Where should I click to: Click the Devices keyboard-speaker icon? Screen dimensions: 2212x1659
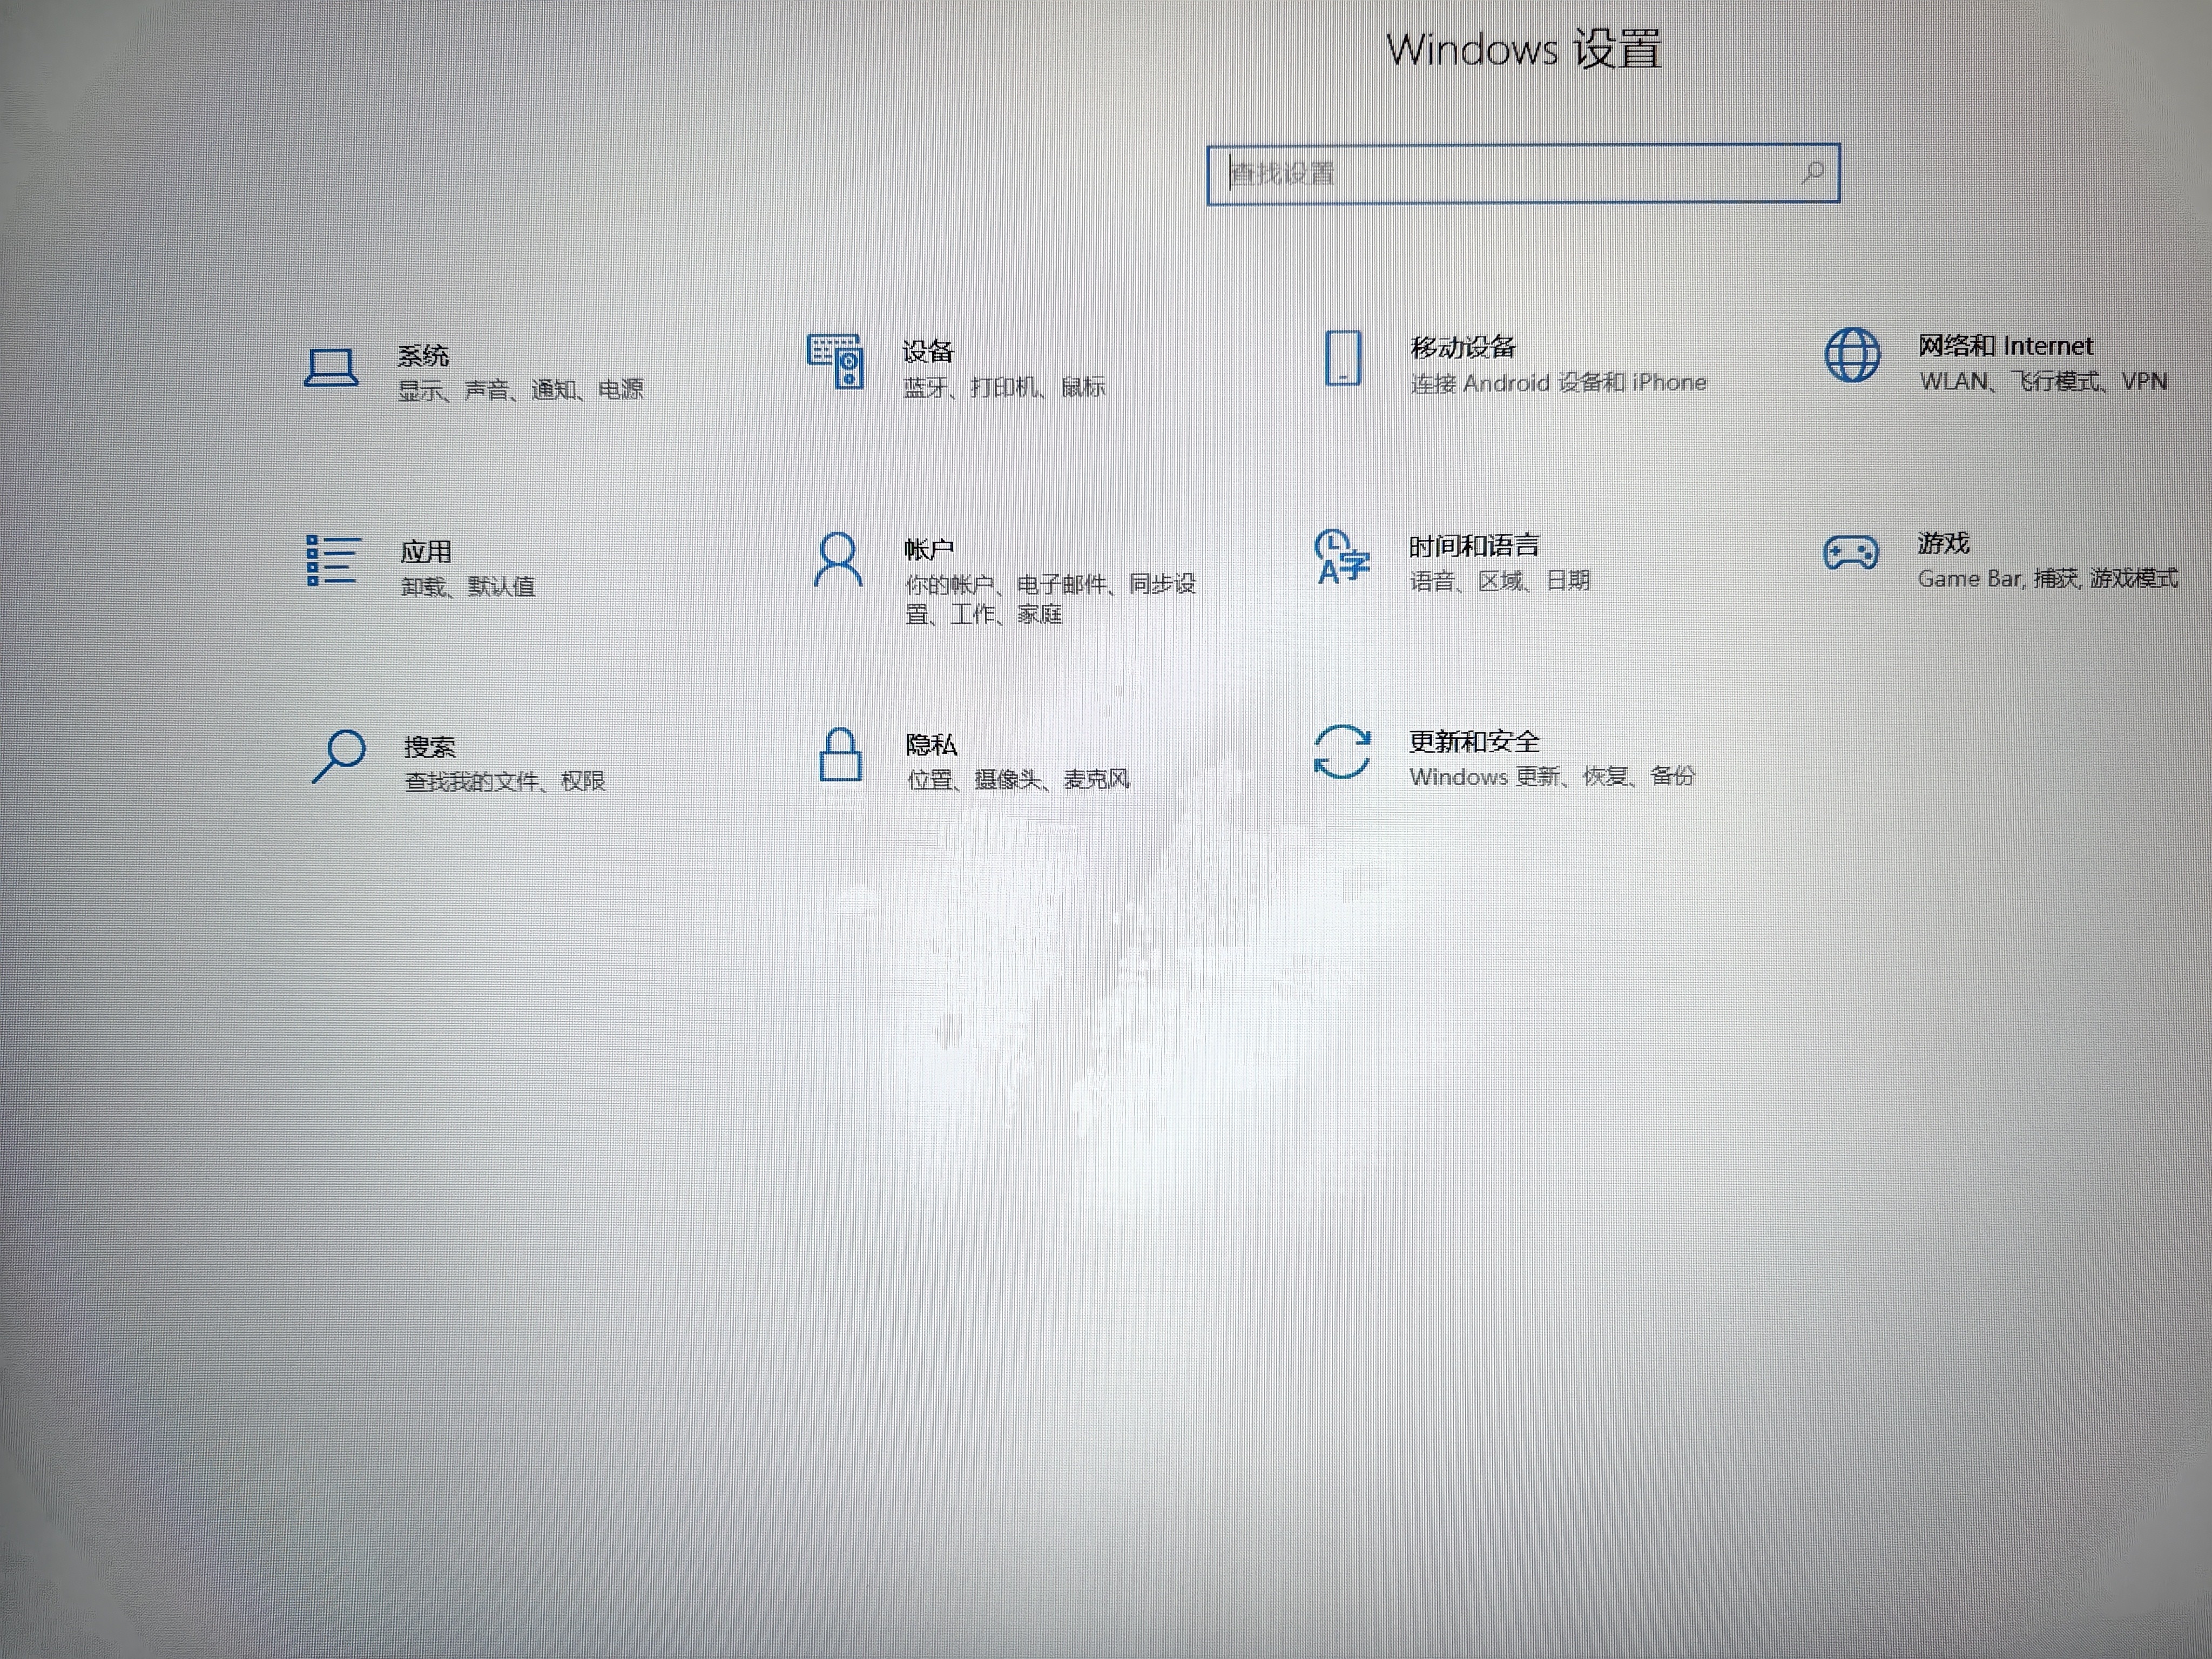tap(835, 362)
